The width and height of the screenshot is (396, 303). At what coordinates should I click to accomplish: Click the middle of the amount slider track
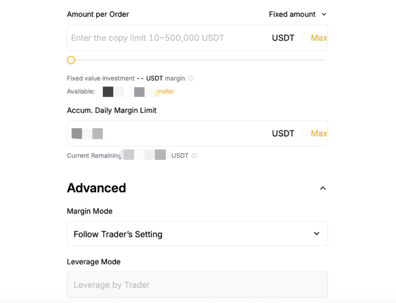(x=197, y=60)
